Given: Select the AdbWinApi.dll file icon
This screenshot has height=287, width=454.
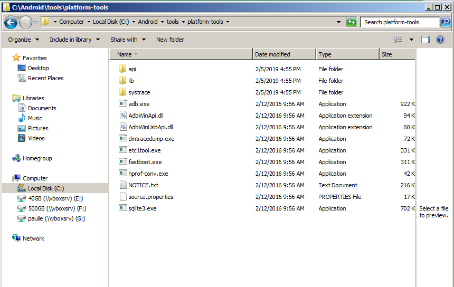Looking at the screenshot, I should (x=123, y=115).
